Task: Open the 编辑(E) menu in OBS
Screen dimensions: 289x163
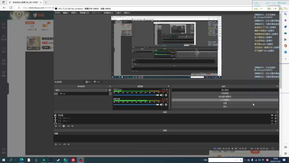Action: tap(66, 13)
